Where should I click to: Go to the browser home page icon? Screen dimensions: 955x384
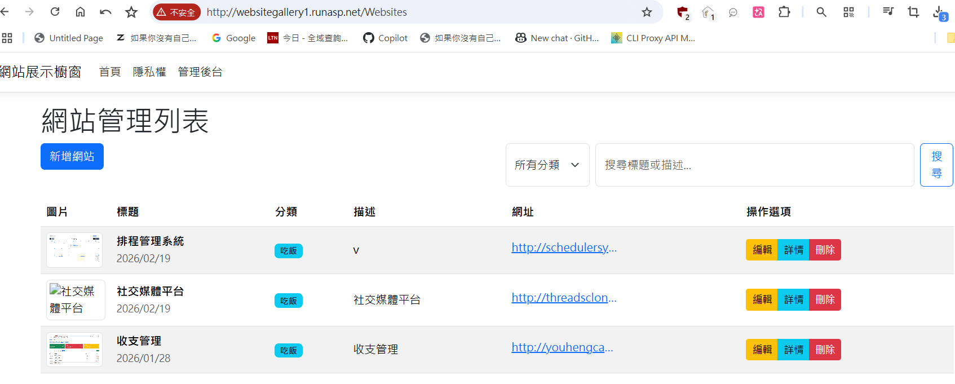coord(80,12)
